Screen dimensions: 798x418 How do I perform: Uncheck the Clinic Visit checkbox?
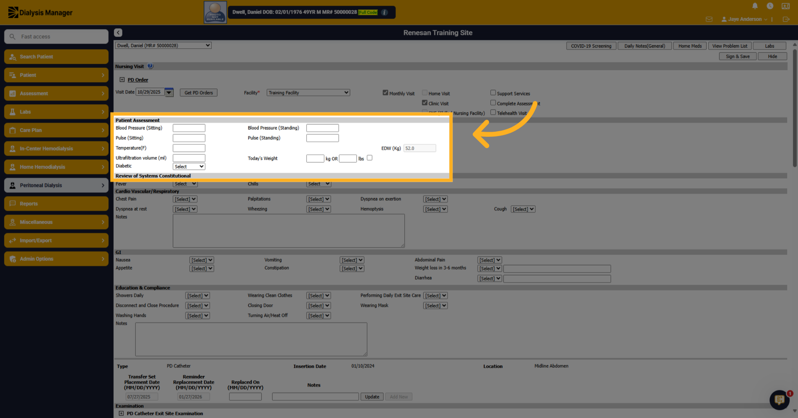425,103
